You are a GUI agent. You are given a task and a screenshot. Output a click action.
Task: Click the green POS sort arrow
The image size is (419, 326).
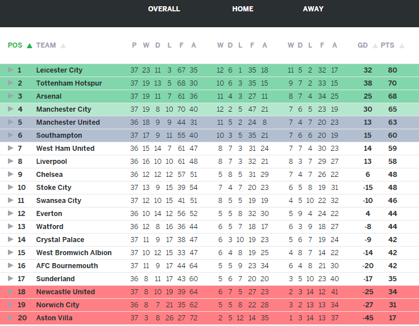[30, 45]
